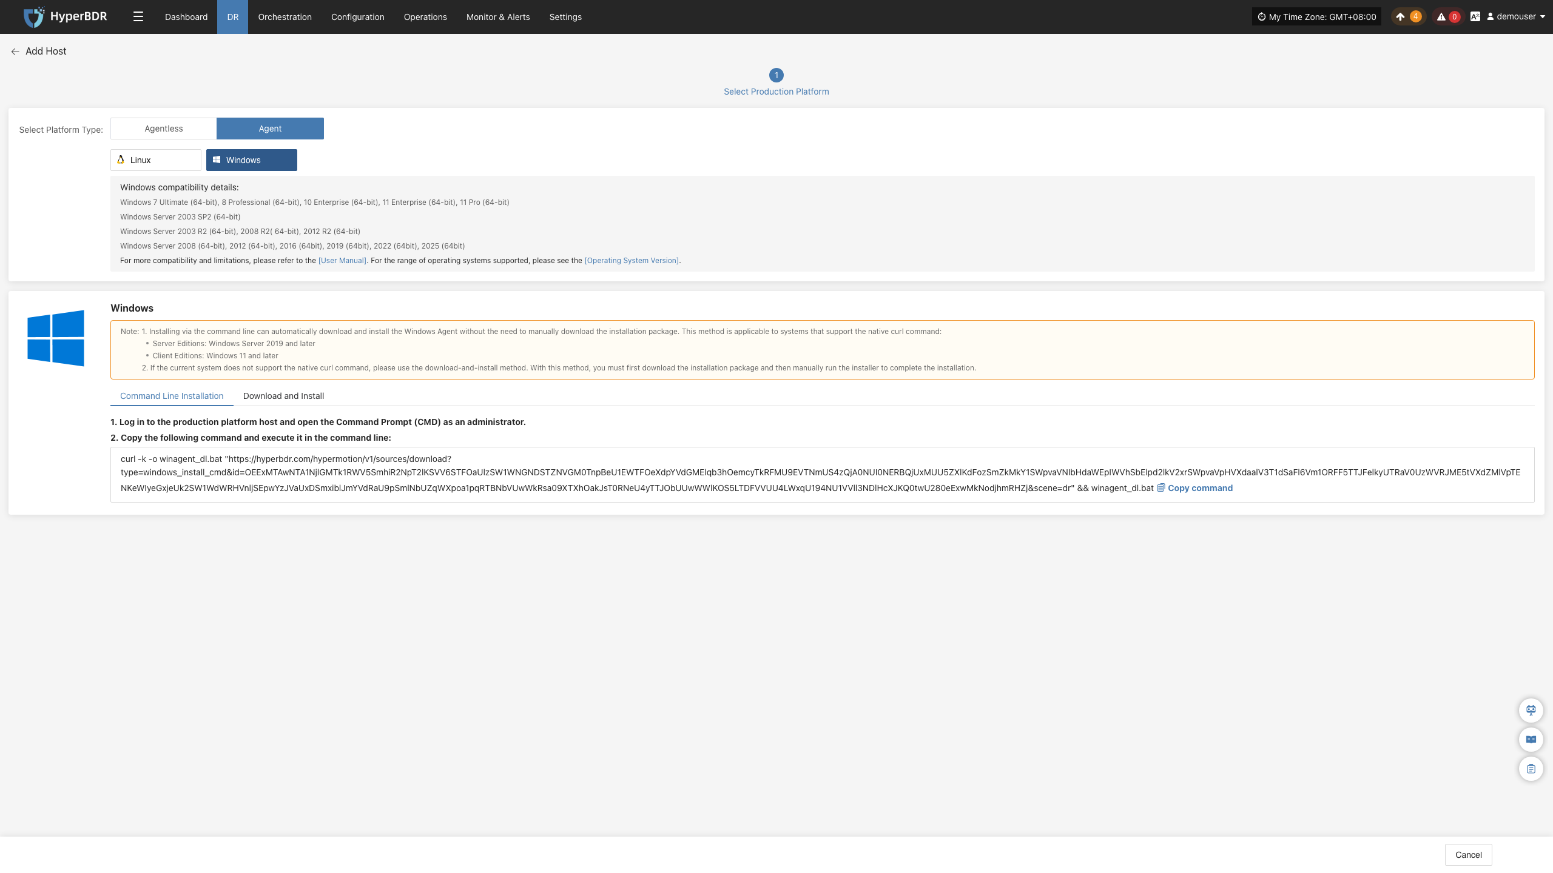Click the Copy command link
The width and height of the screenshot is (1553, 873).
coord(1194,488)
